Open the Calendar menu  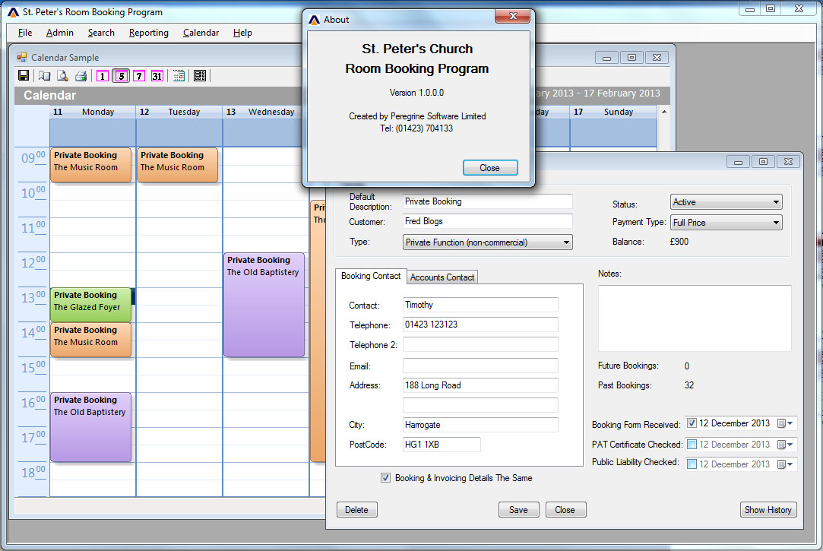coord(201,33)
